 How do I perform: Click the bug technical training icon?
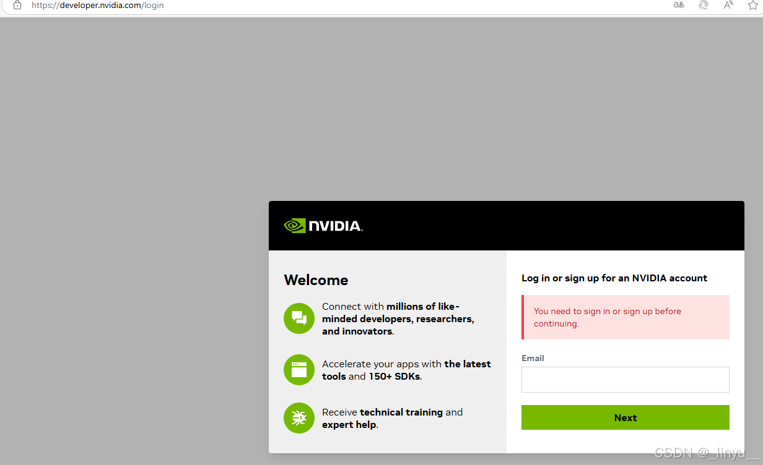(299, 418)
